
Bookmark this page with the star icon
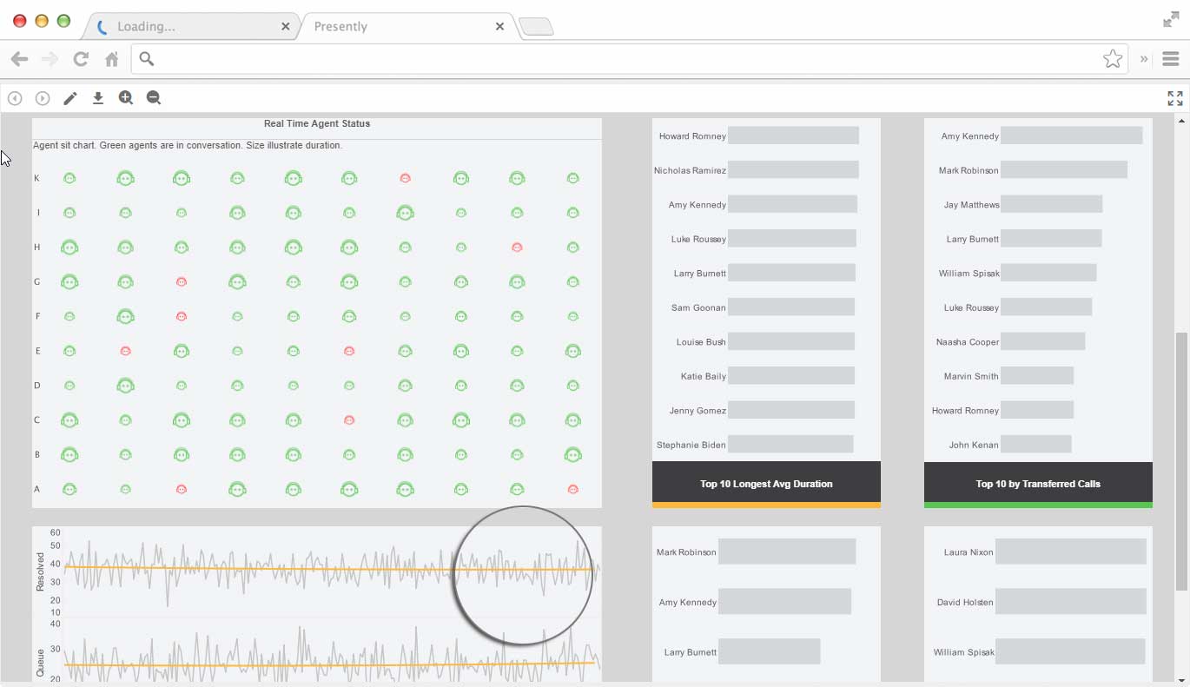click(1112, 58)
